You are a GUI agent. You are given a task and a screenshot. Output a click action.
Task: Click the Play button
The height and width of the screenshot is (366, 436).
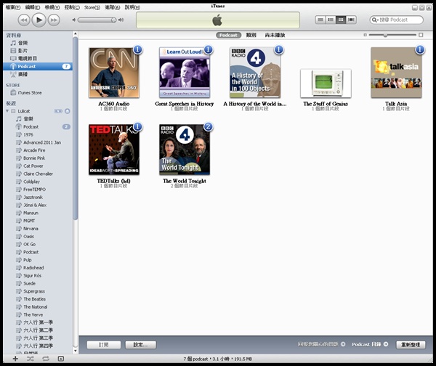(x=39, y=20)
